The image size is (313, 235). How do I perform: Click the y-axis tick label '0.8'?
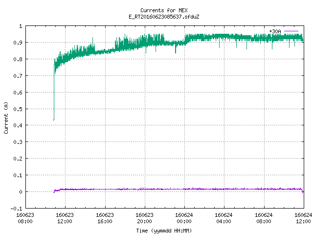[18, 59]
